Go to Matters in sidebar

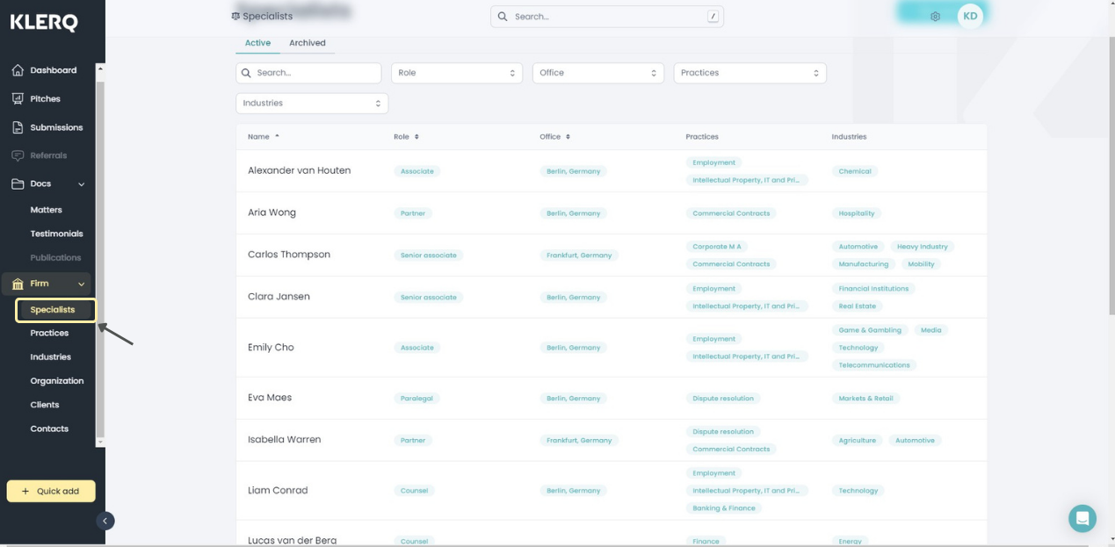pyautogui.click(x=46, y=210)
